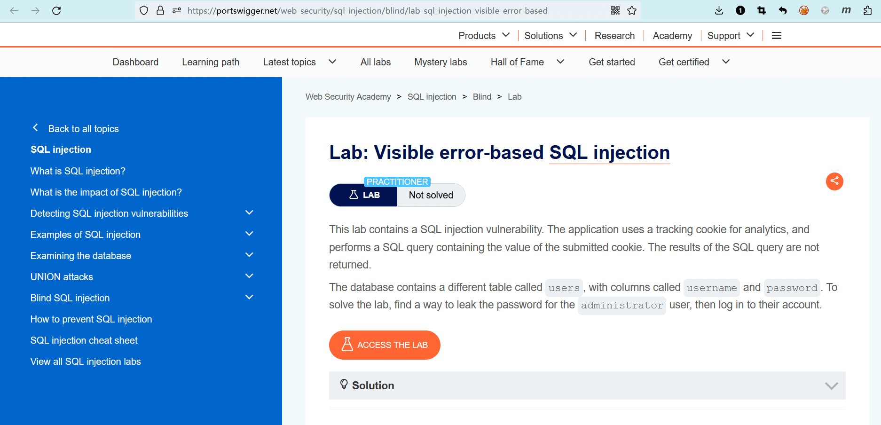Click the browser forward arrow
This screenshot has height=425, width=881.
click(x=35, y=10)
